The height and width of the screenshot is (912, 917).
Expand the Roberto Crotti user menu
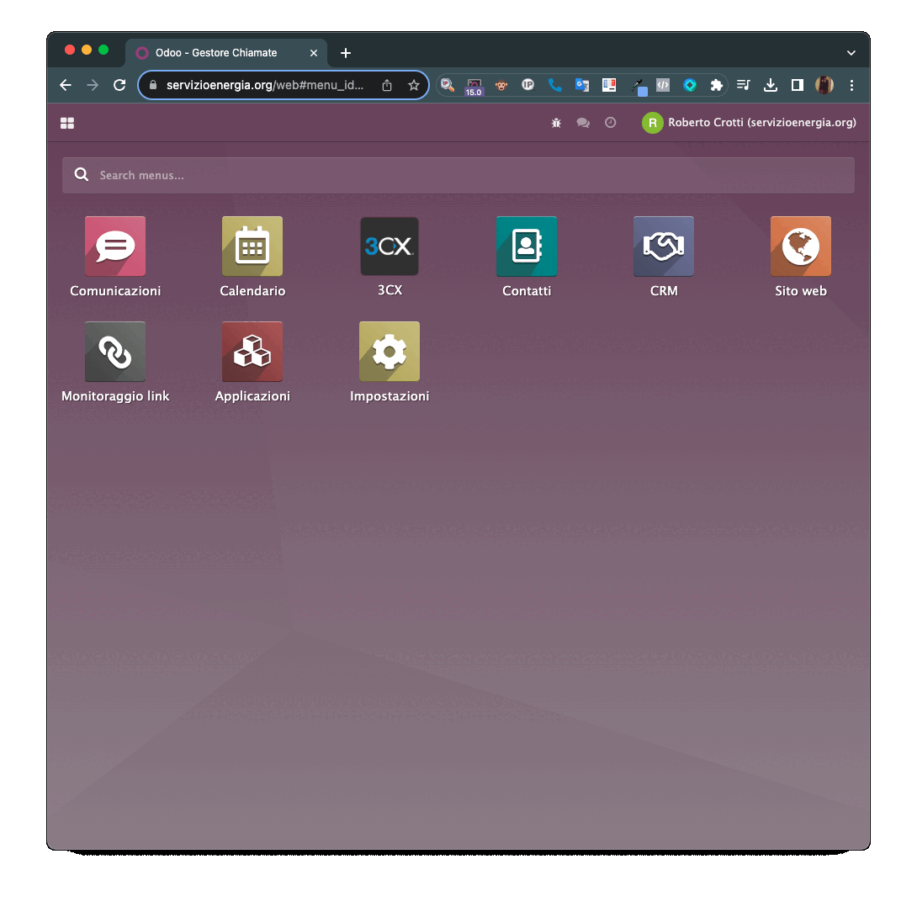(x=750, y=123)
